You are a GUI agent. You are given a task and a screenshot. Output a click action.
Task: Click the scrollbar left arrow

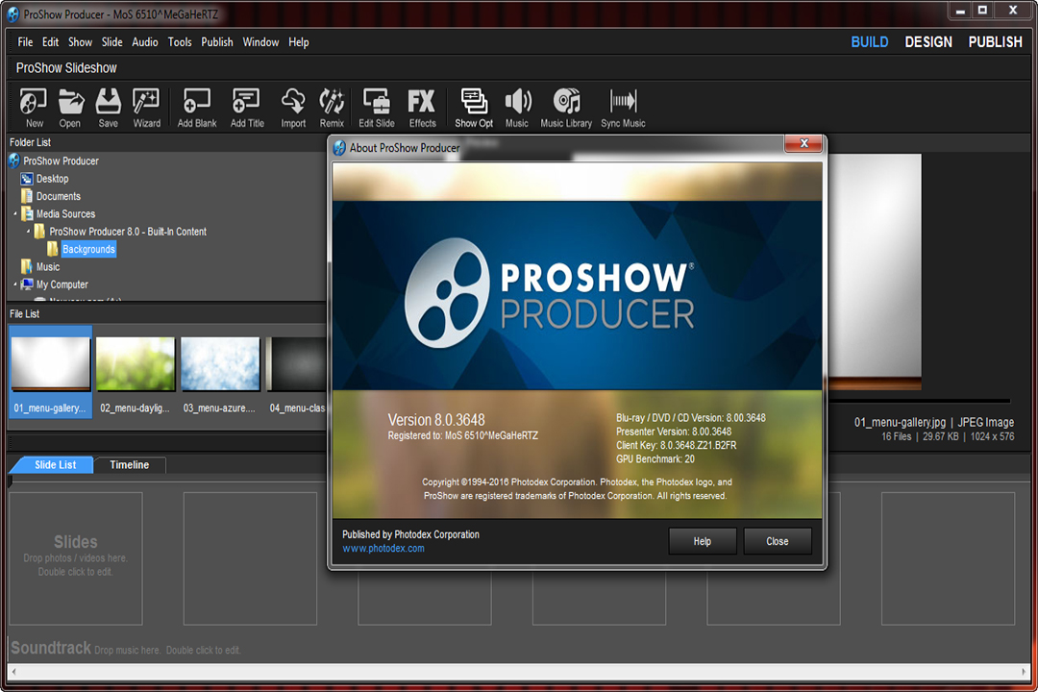pyautogui.click(x=13, y=672)
